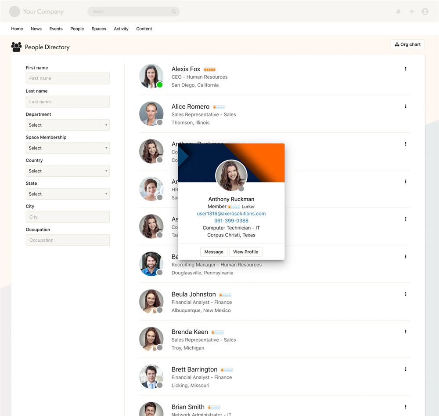Open the Org chart view
The width and height of the screenshot is (439, 416).
407,44
